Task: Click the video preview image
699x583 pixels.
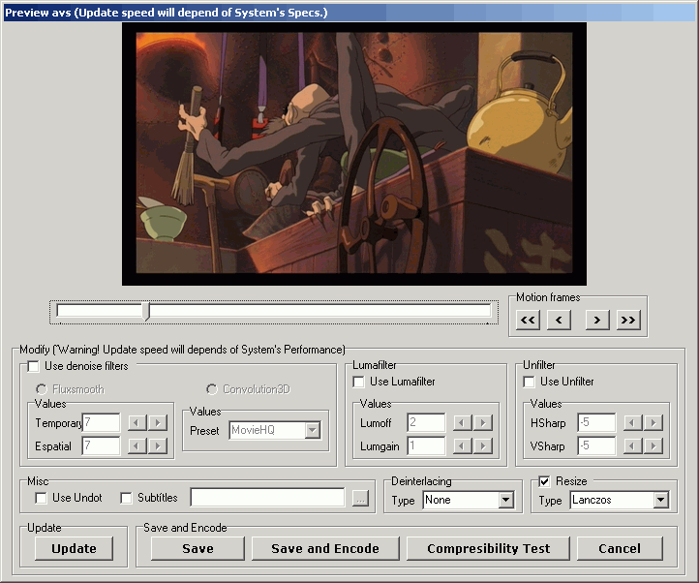Action: pyautogui.click(x=354, y=154)
